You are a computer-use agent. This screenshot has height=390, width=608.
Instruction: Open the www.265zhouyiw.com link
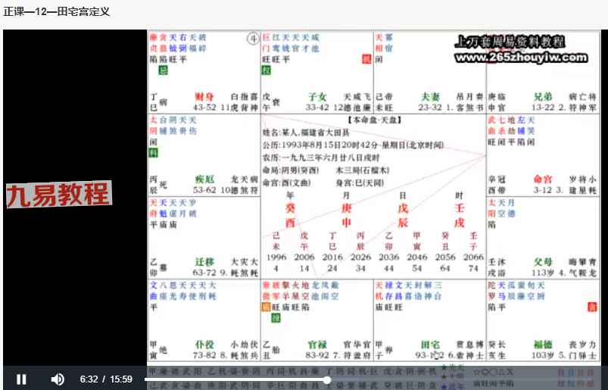[x=522, y=58]
